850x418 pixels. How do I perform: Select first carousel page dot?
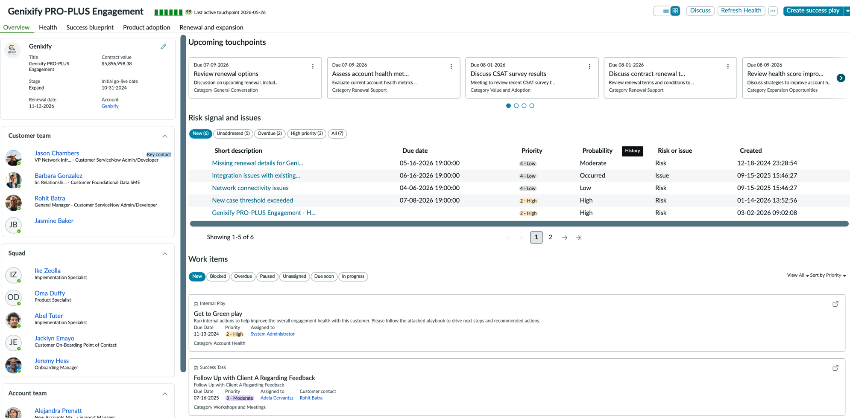point(508,106)
